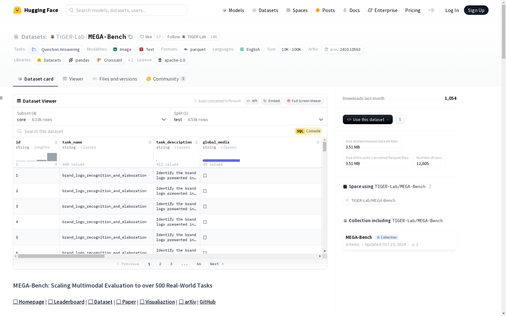Image resolution: width=506 pixels, height=316 pixels.
Task: Sort by the id column
Action: point(56,142)
